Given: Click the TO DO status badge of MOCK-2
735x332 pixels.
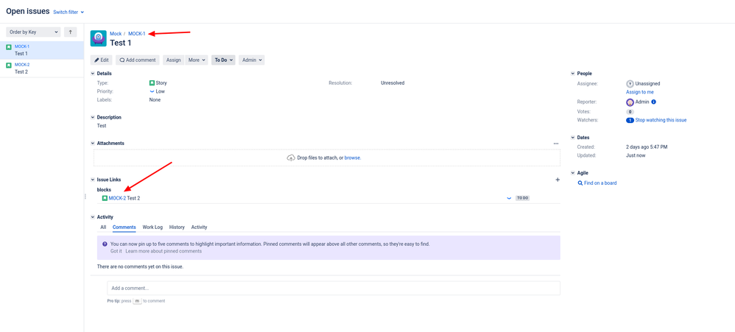Looking at the screenshot, I should (x=523, y=198).
